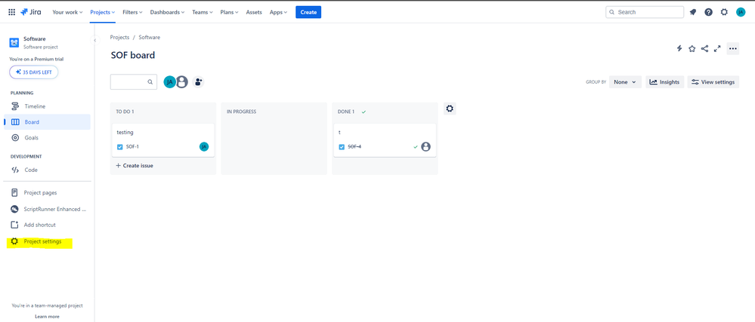
Task: Open the global settings gear in header
Action: pos(724,12)
